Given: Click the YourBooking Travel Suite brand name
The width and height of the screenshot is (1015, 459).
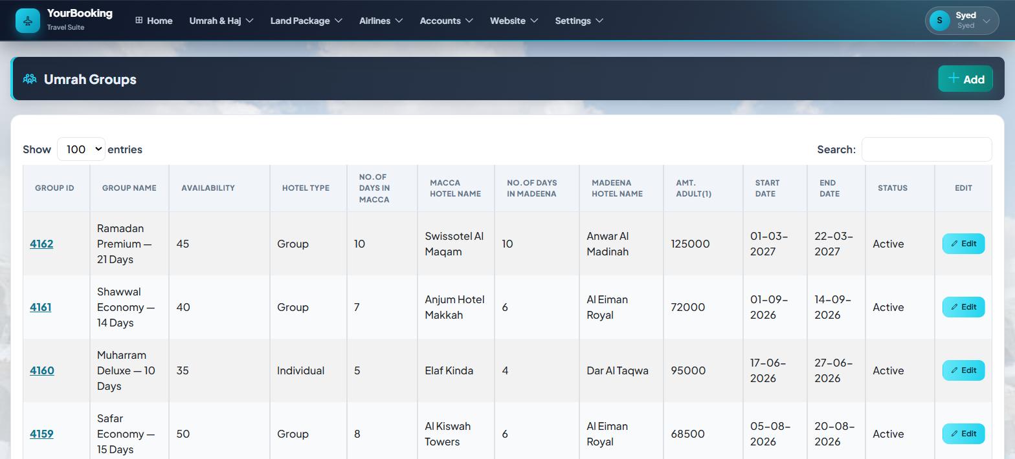Looking at the screenshot, I should point(80,19).
